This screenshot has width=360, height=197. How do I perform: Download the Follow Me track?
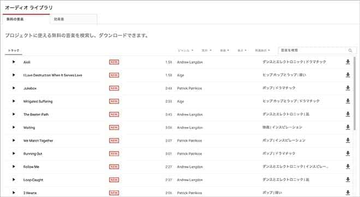click(x=348, y=166)
